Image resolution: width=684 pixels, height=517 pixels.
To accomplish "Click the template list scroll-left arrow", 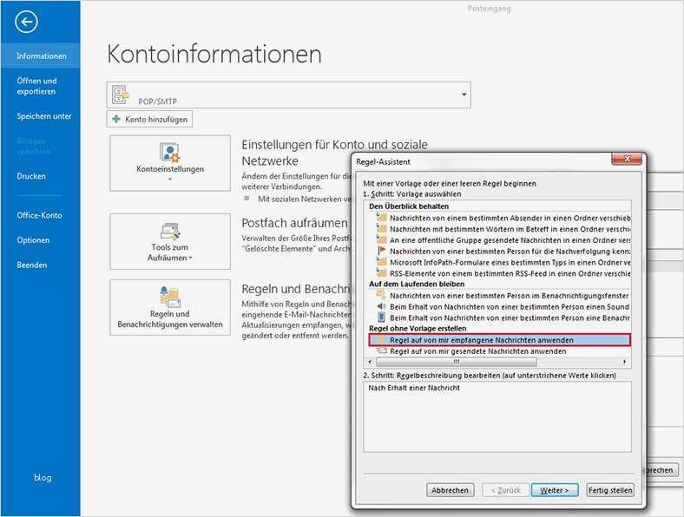I will (x=370, y=362).
